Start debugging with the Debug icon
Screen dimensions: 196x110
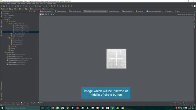47,6
